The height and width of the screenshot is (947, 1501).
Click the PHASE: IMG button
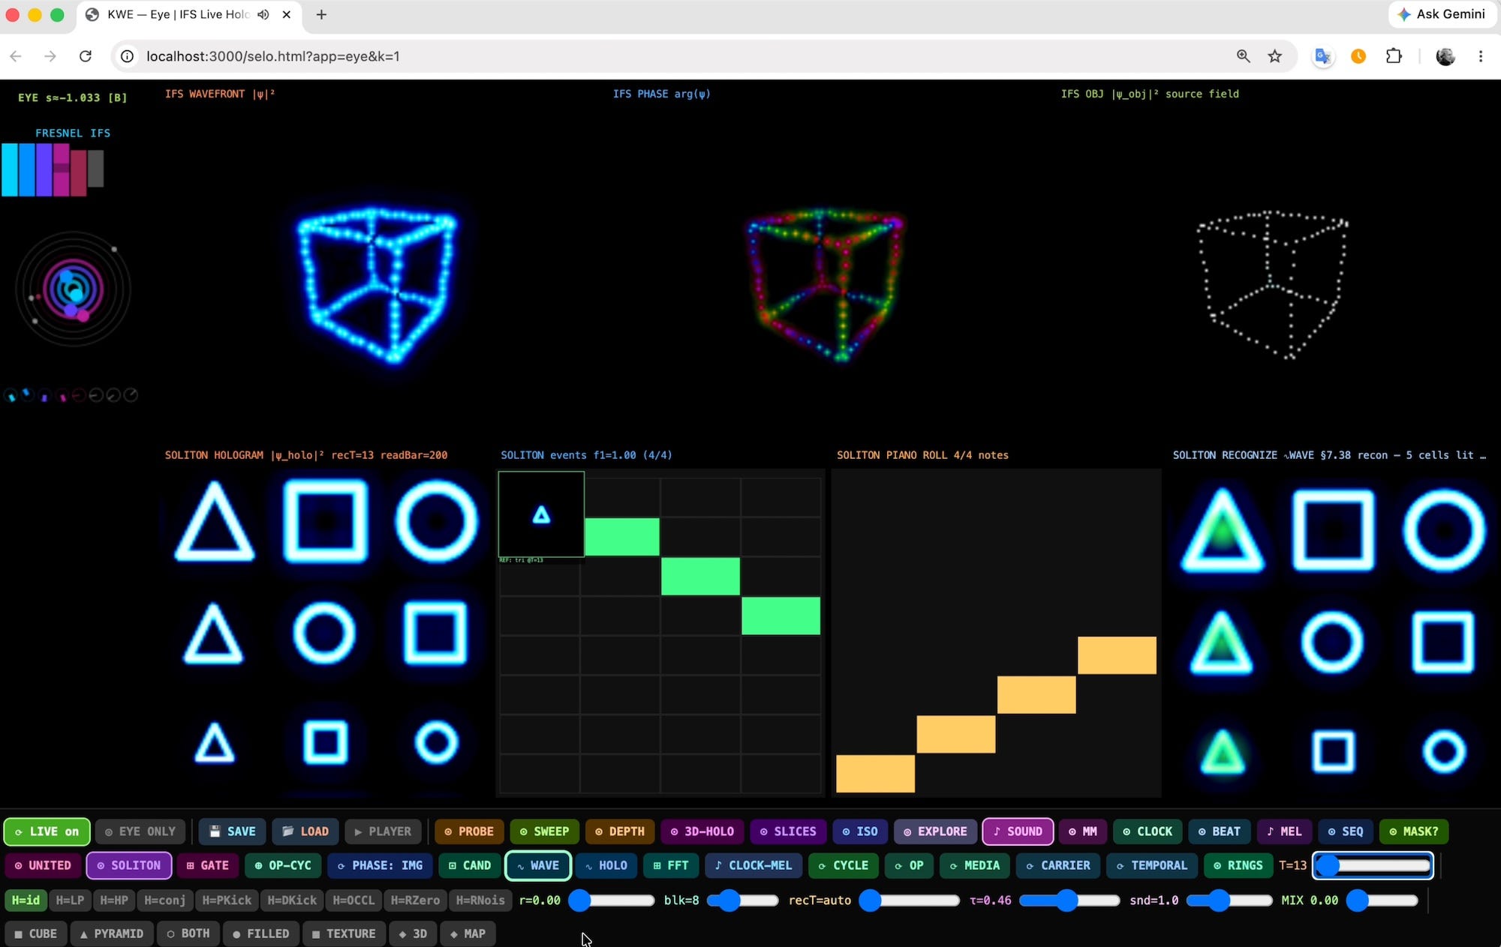(x=380, y=865)
